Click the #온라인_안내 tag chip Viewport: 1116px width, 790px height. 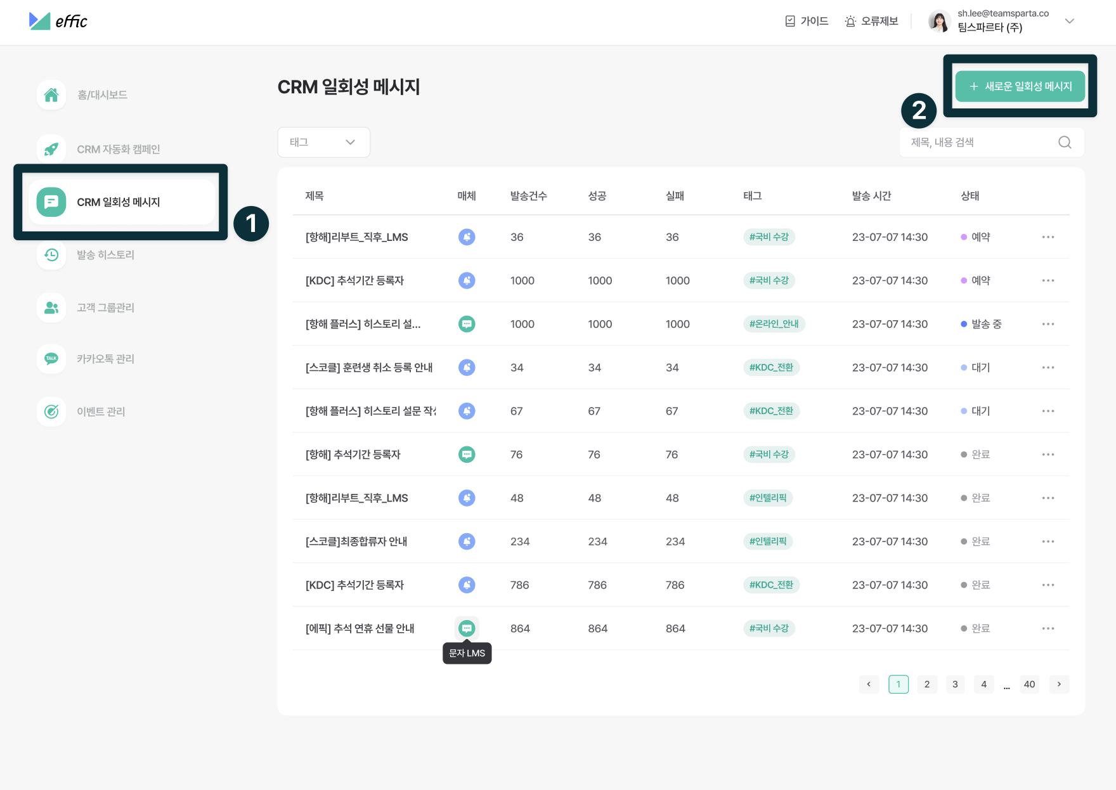pos(774,324)
